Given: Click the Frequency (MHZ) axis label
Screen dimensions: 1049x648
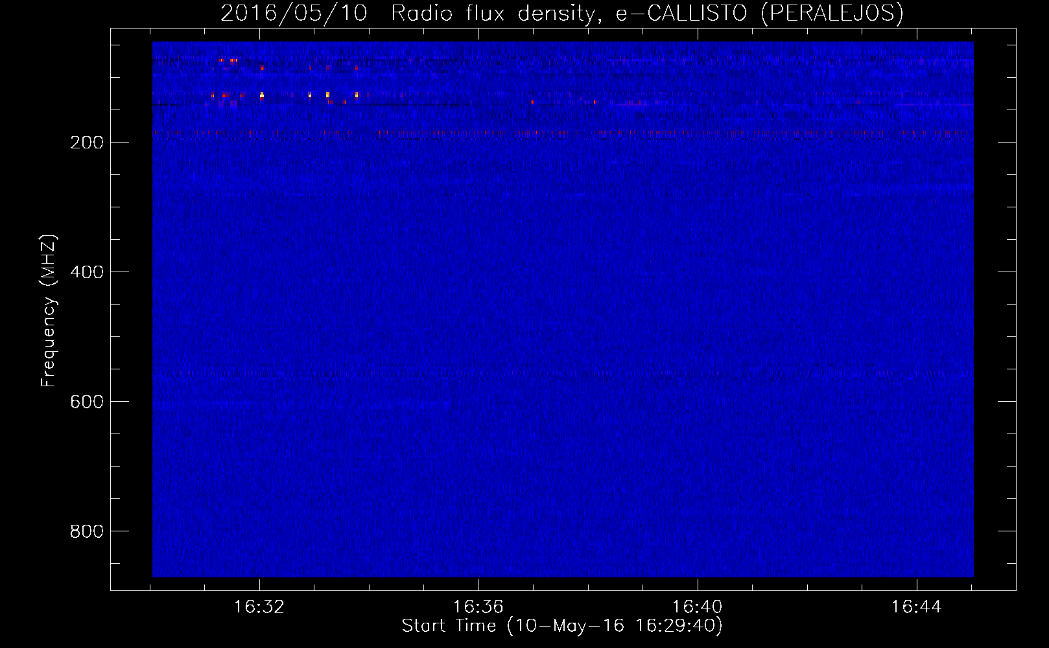Looking at the screenshot, I should coord(49,310).
